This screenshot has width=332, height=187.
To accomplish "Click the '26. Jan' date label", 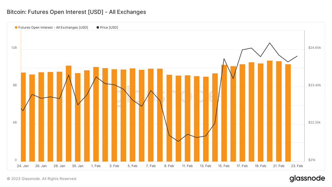I will 41,166.
